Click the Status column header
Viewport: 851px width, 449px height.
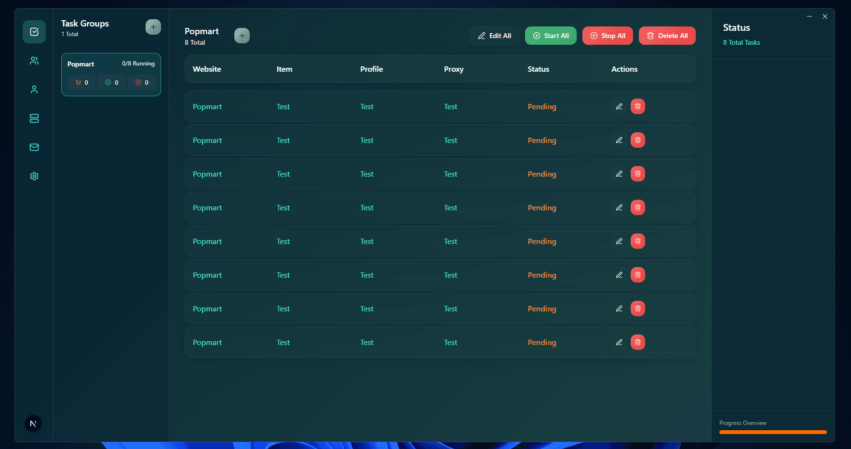539,69
